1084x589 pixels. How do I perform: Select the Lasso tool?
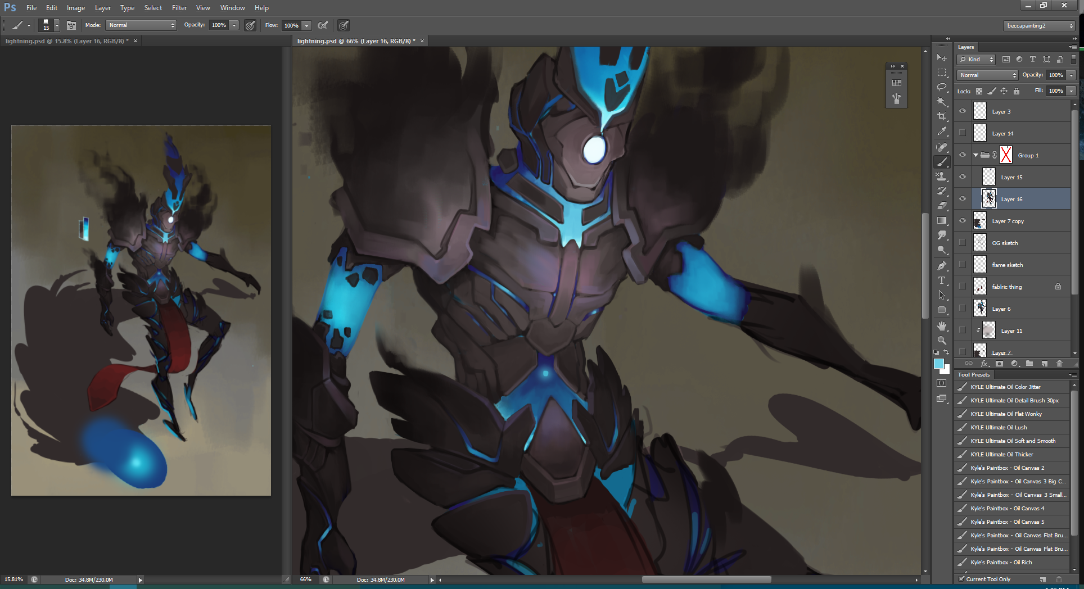(x=942, y=87)
